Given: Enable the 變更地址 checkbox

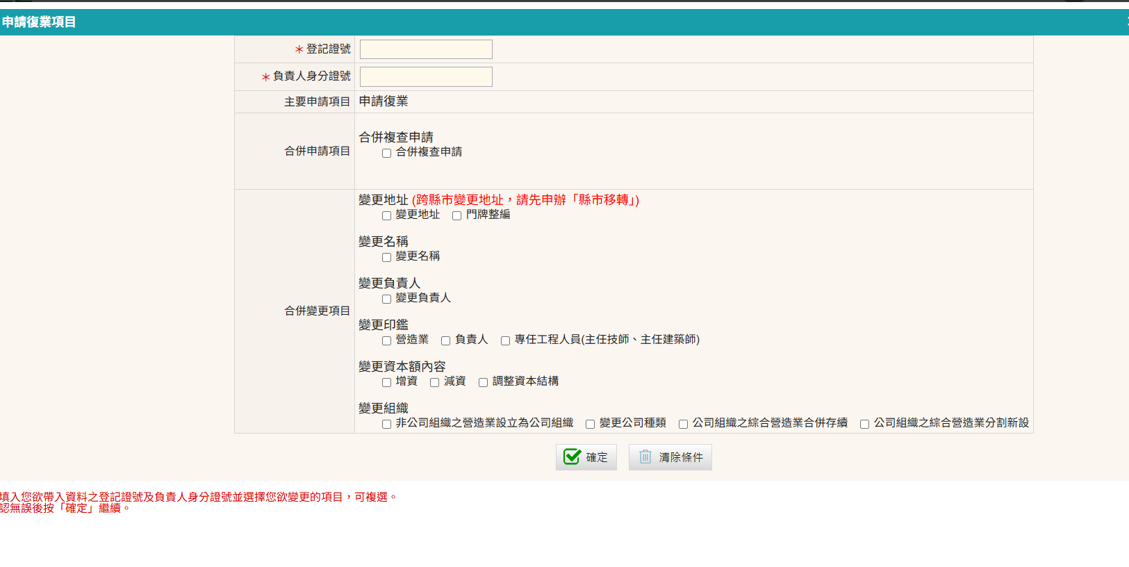Looking at the screenshot, I should click(386, 216).
